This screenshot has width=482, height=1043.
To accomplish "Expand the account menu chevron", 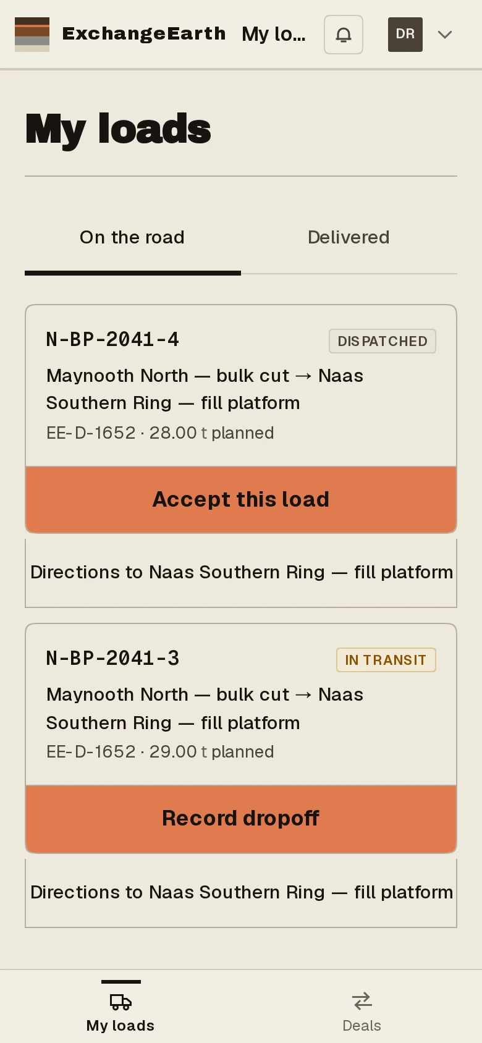I will pos(445,35).
